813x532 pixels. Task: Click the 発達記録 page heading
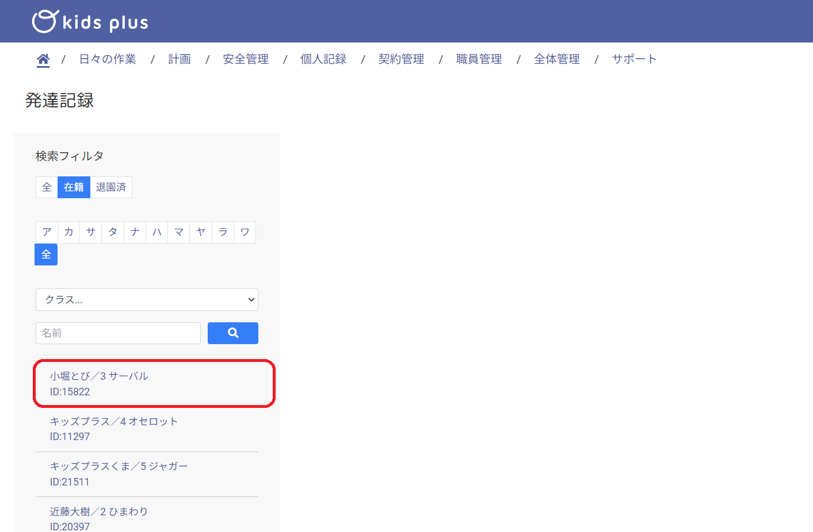pos(59,101)
